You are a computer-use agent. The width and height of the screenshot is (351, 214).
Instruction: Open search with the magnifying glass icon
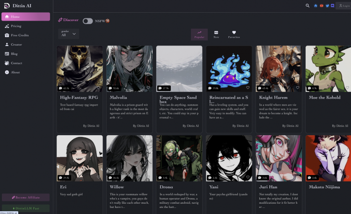pos(307,6)
